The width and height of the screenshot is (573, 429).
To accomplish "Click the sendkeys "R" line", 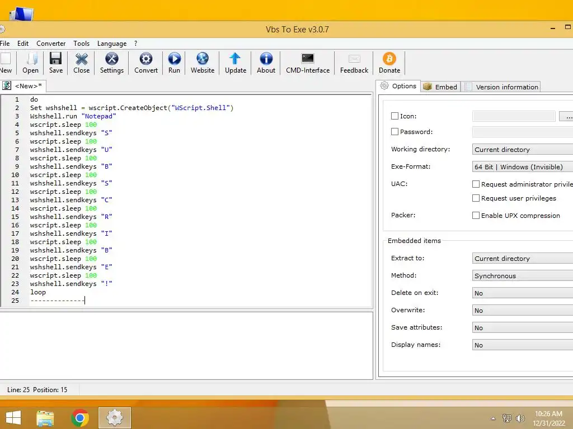I will click(x=71, y=217).
